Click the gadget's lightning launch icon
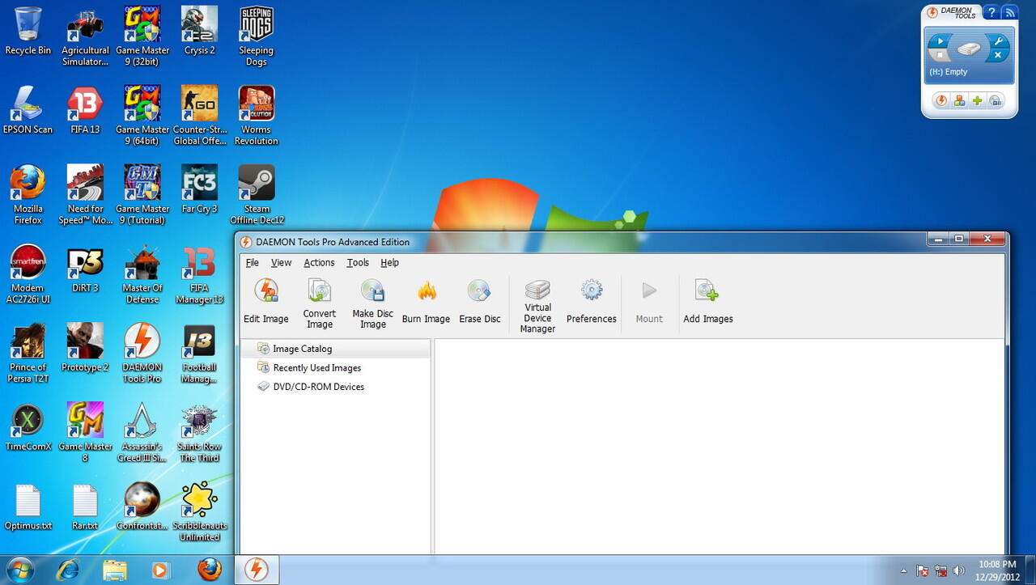Screen dimensions: 1036x585 pos(940,100)
